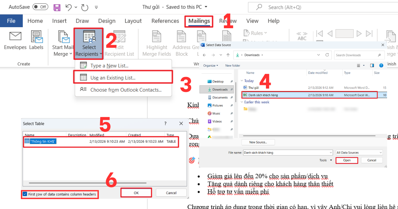Open the Layout ribbon tab
The height and width of the screenshot is (209, 398).
click(x=133, y=21)
